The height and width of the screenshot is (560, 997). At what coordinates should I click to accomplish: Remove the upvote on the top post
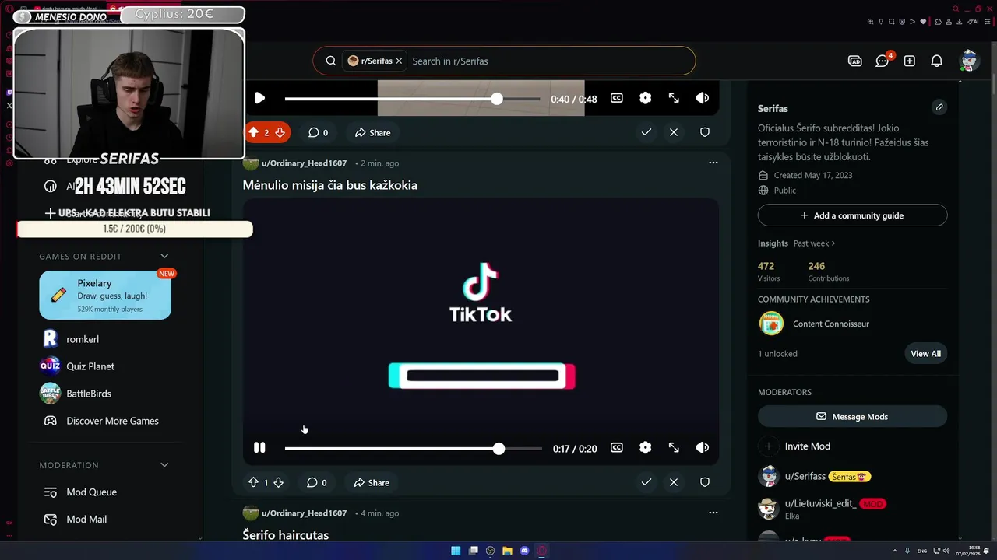[253, 132]
